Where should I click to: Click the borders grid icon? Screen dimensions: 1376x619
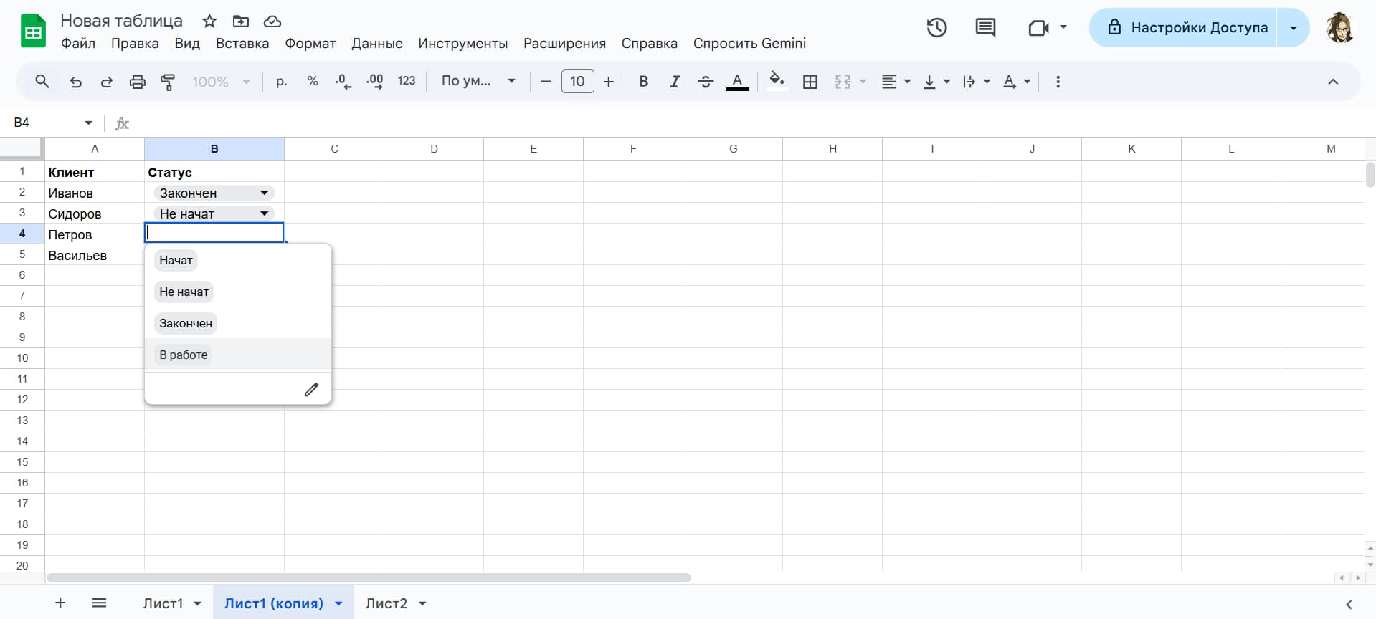pyautogui.click(x=810, y=82)
